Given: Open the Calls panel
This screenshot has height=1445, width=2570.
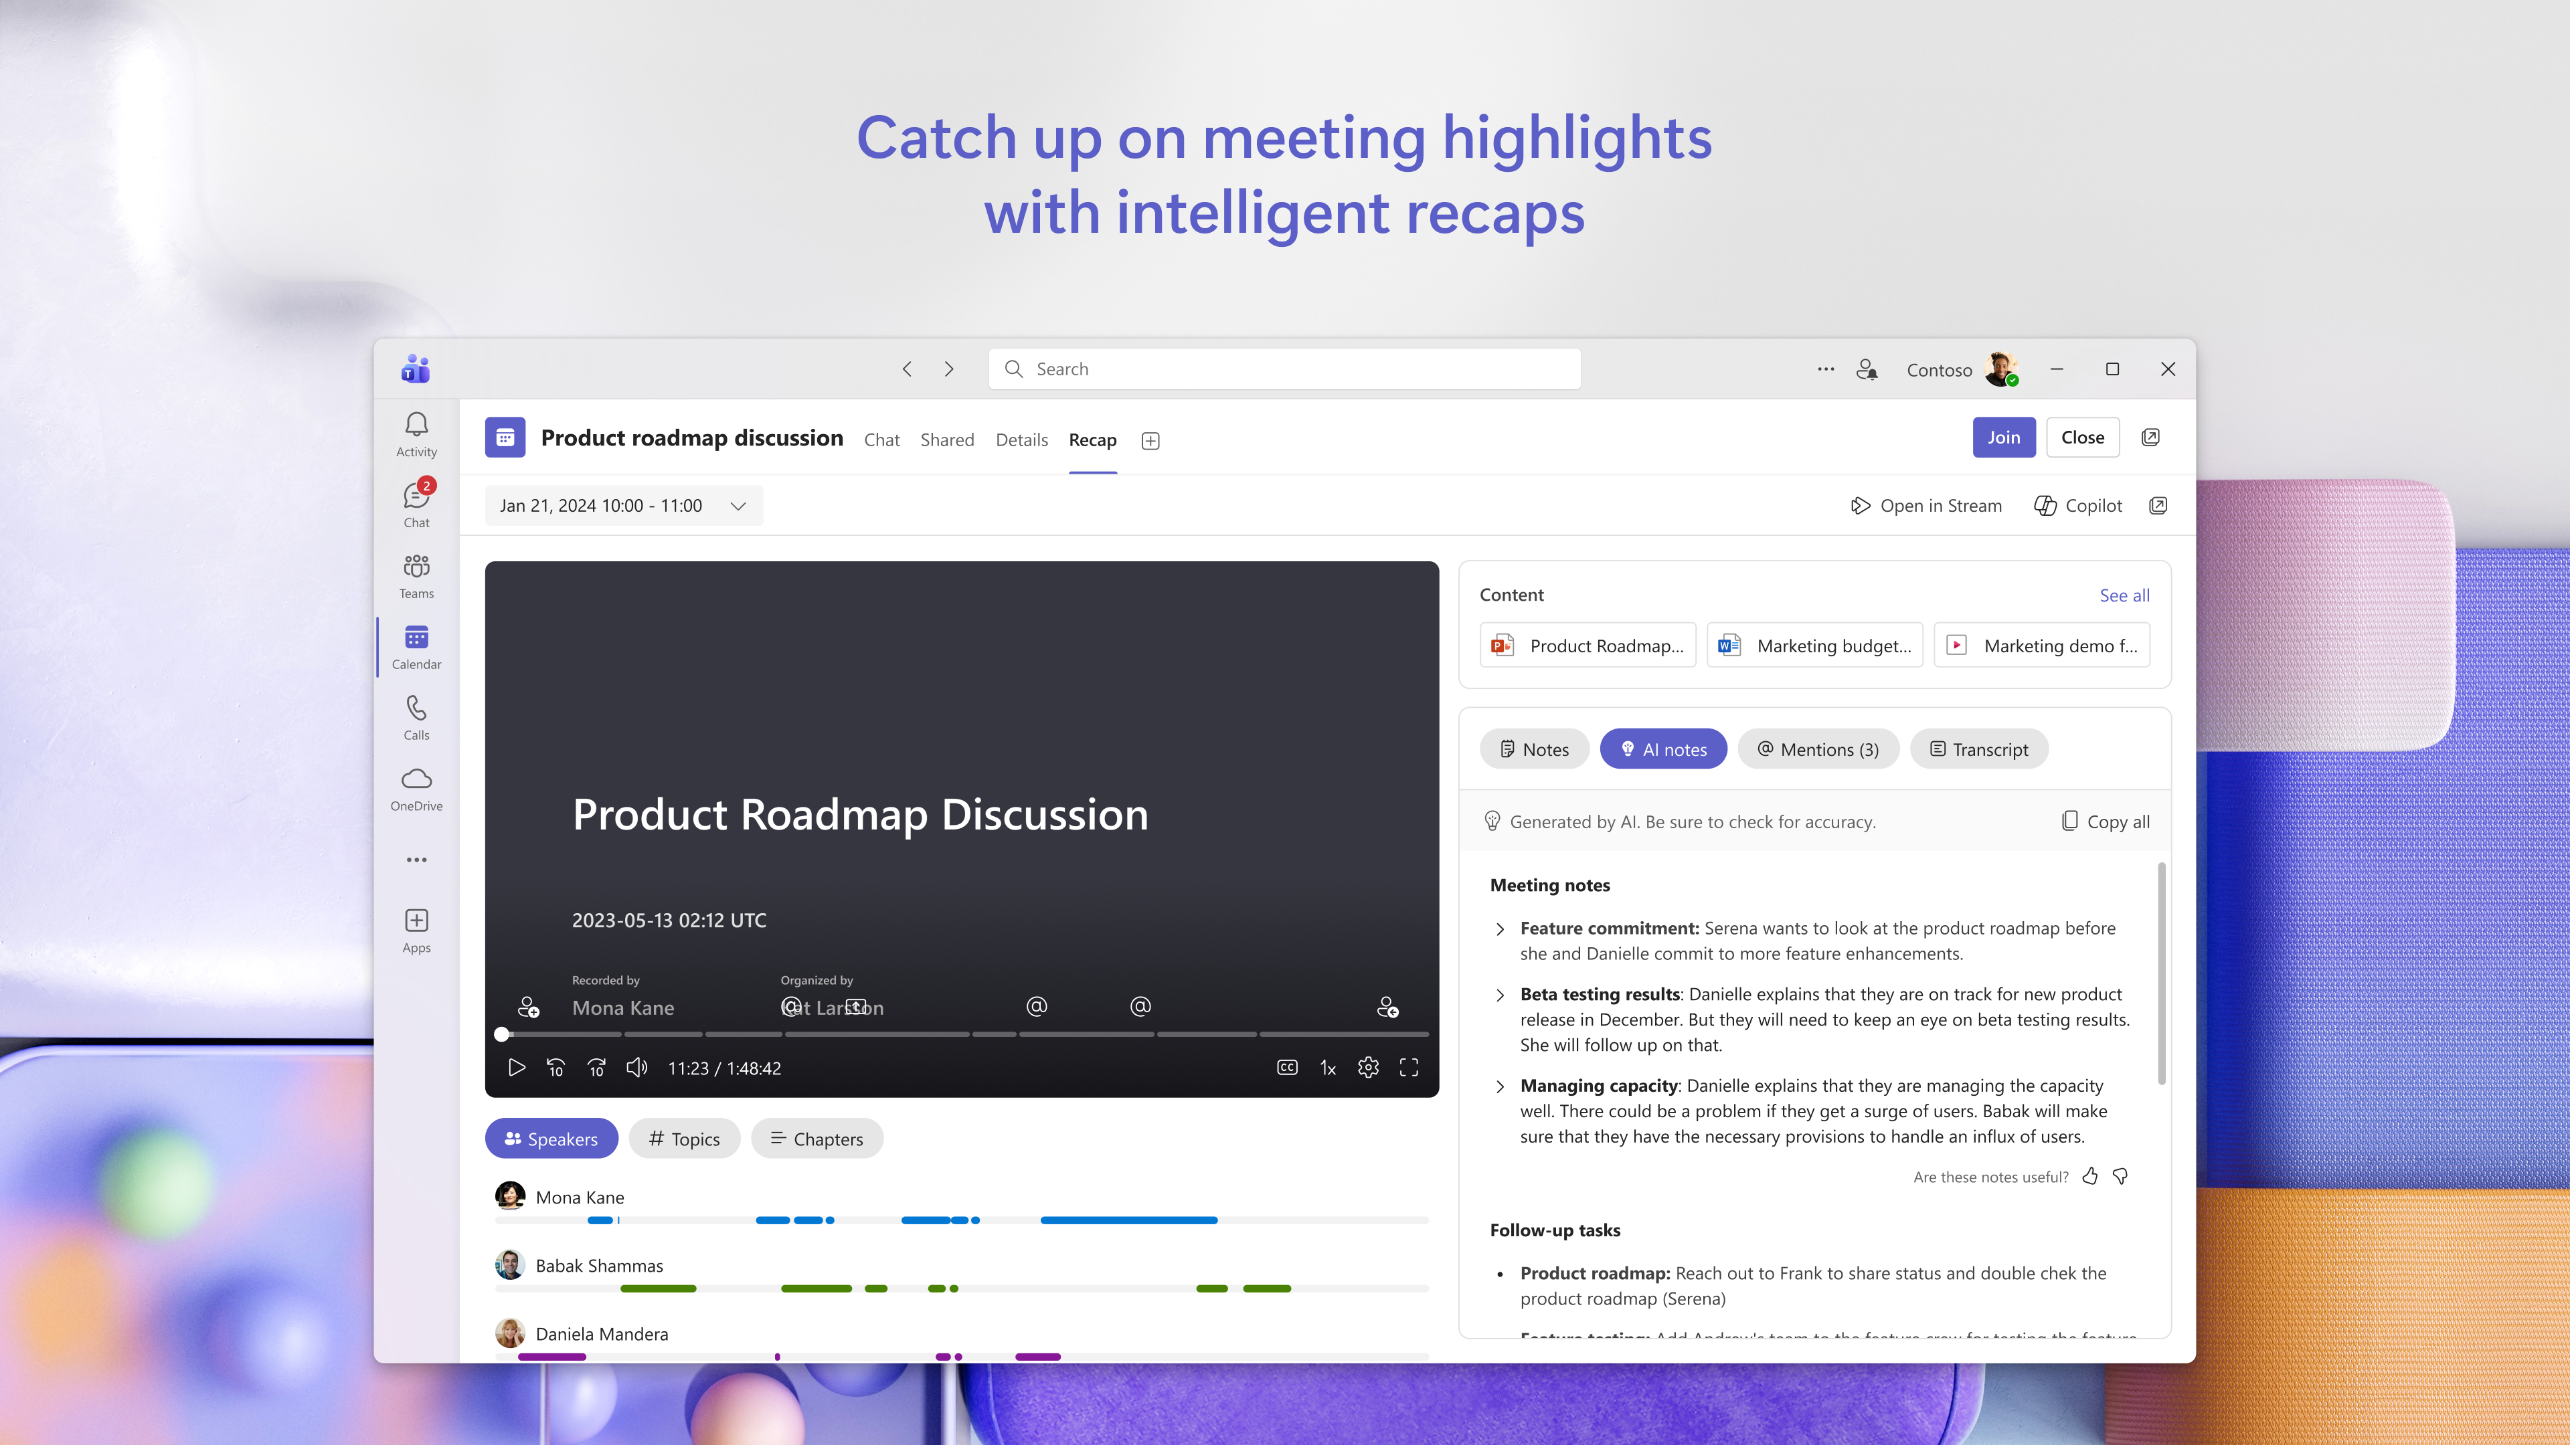Looking at the screenshot, I should click(416, 716).
